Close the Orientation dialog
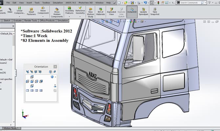 pos(55,66)
